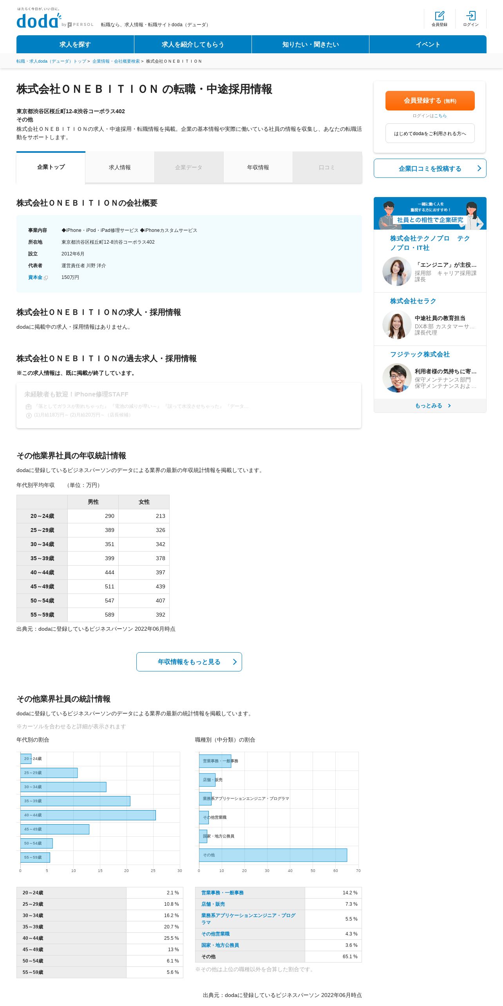Screen dimensions: 503x1006
Task: Click the 女性 column header
Action: pos(144,502)
